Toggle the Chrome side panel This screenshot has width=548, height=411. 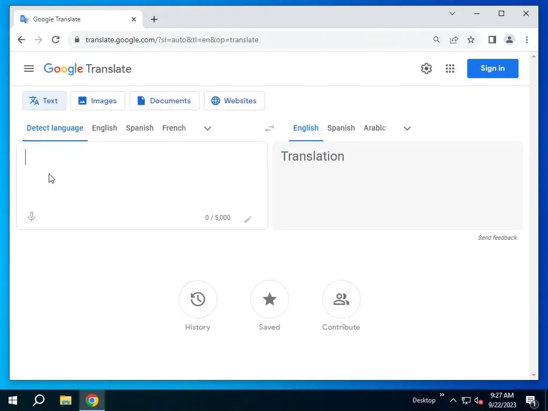[x=492, y=40]
